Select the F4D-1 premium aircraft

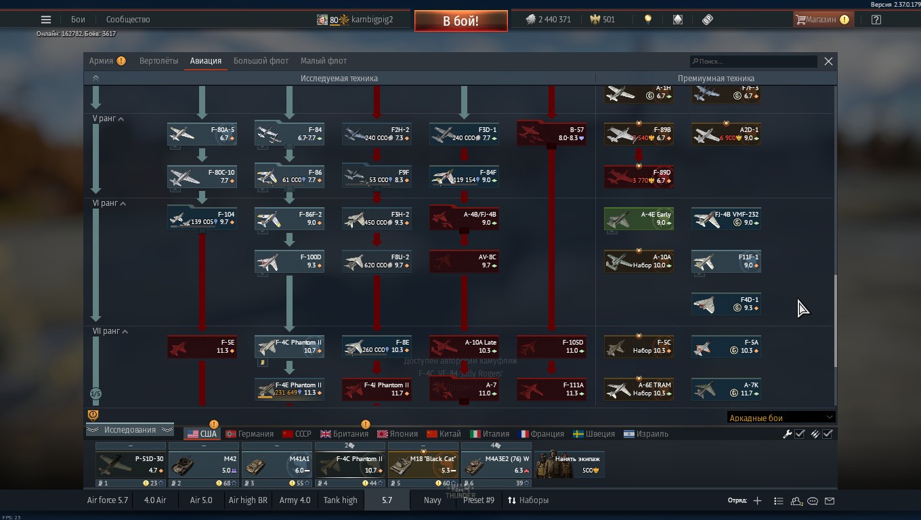pyautogui.click(x=726, y=304)
